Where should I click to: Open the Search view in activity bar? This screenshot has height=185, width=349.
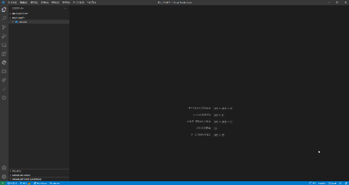[4, 18]
